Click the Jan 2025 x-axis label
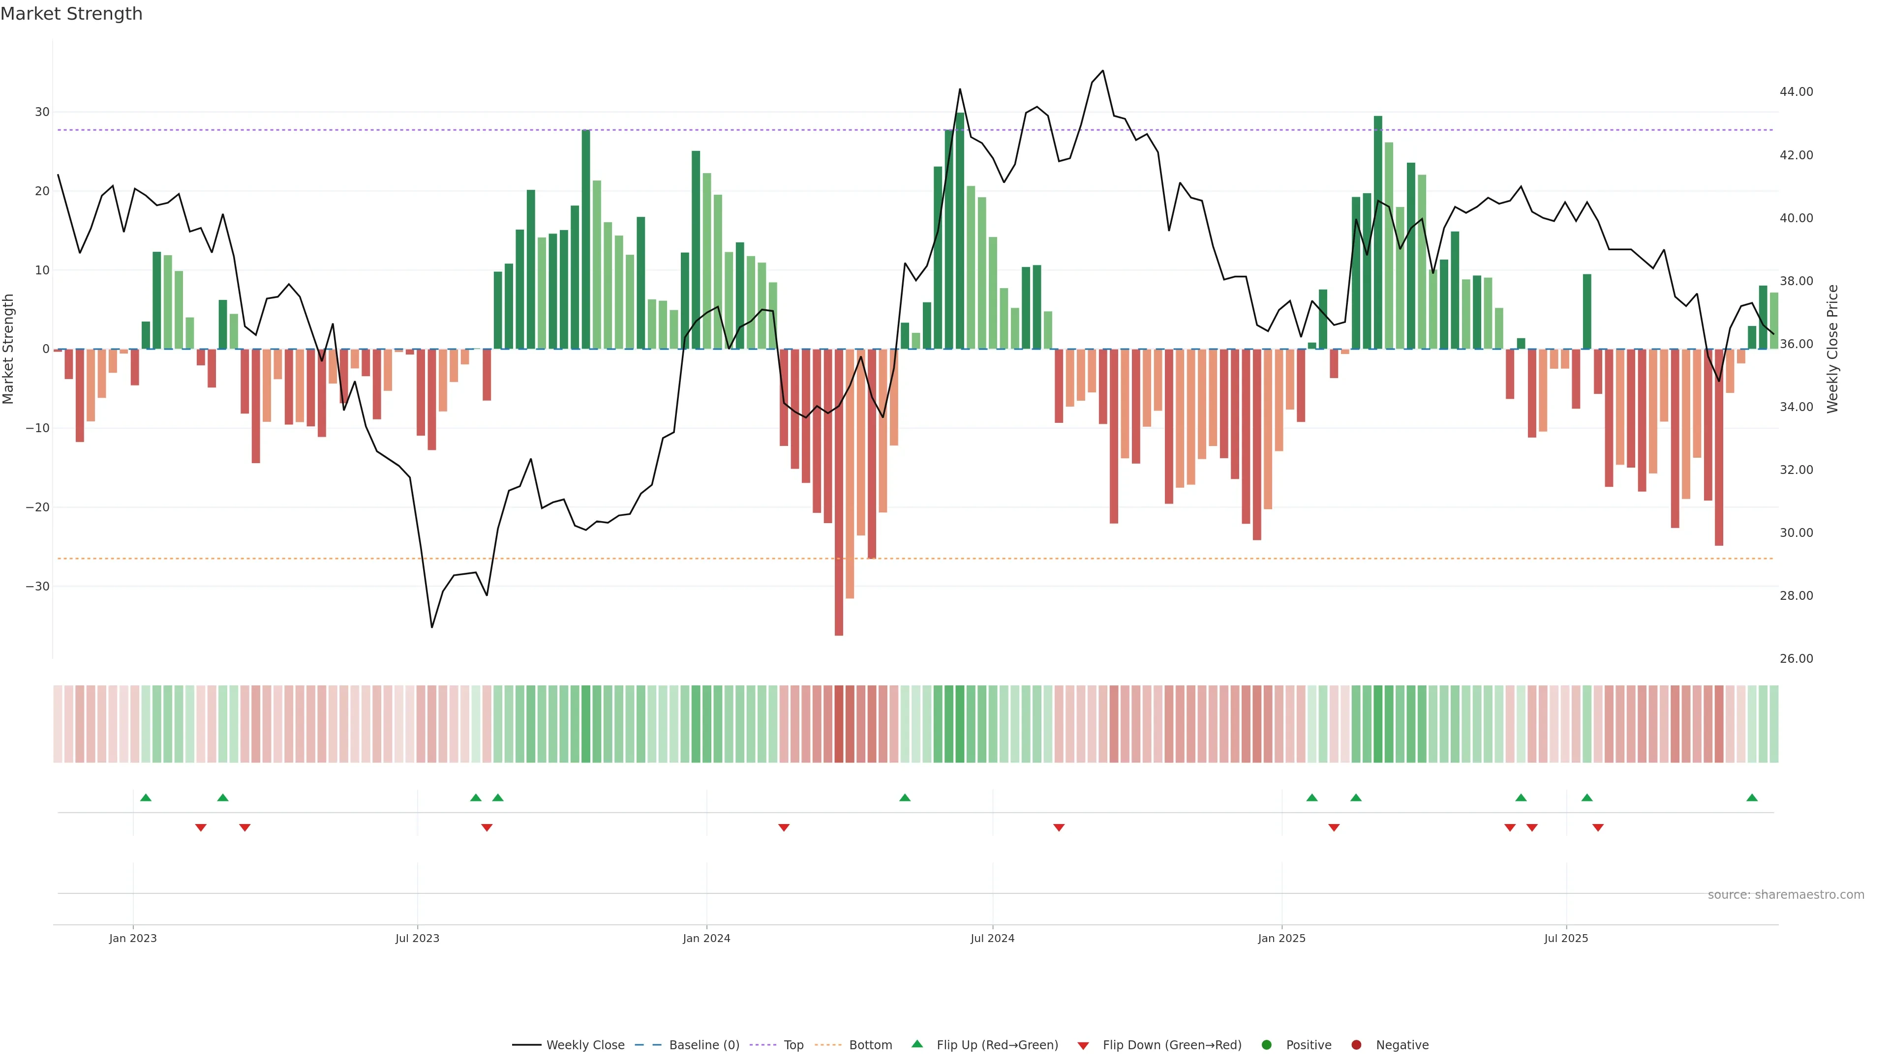 click(1281, 938)
